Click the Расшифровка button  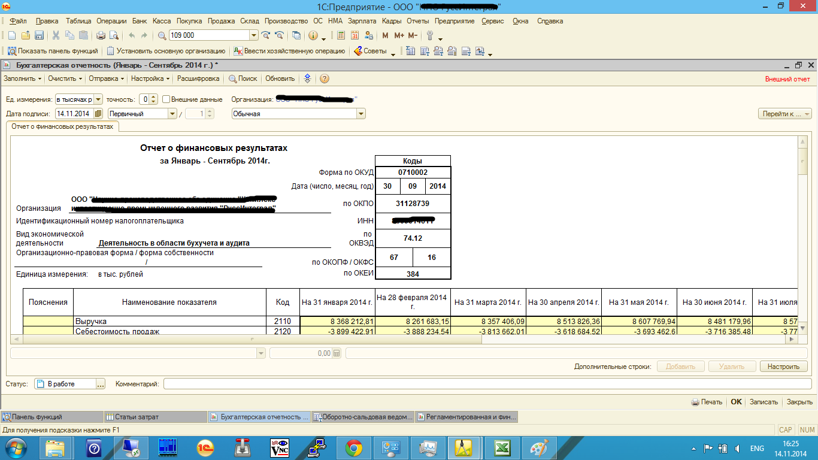(x=198, y=78)
